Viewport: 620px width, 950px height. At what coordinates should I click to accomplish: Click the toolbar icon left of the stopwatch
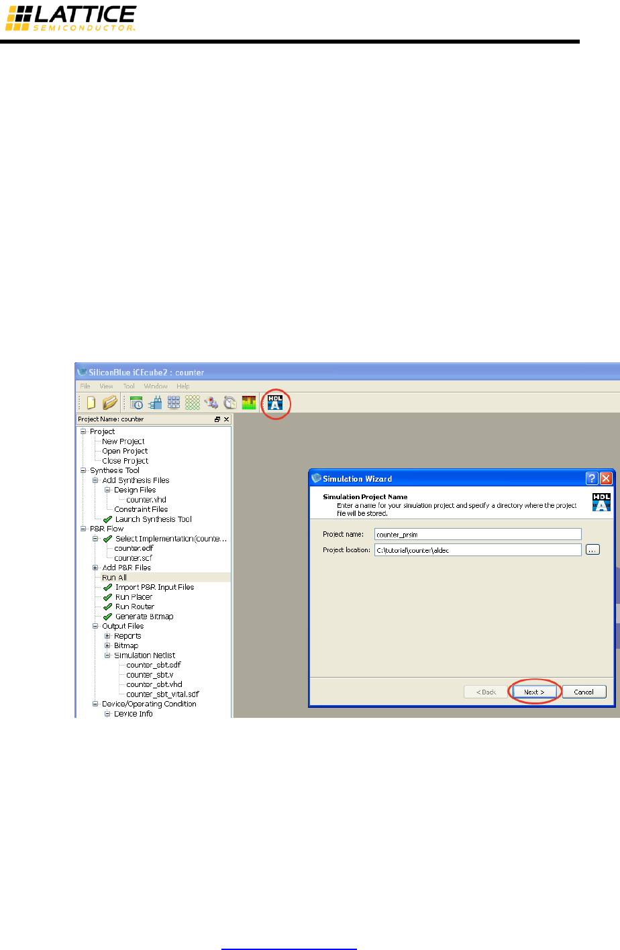click(211, 403)
